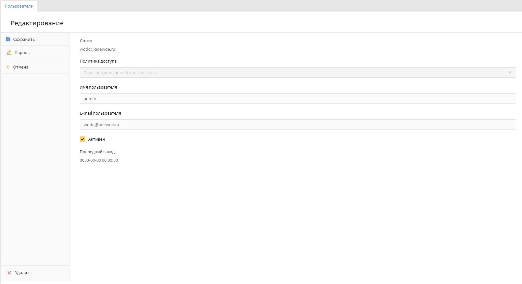
Task: Click the Политика доступа field label
Action: click(x=98, y=61)
